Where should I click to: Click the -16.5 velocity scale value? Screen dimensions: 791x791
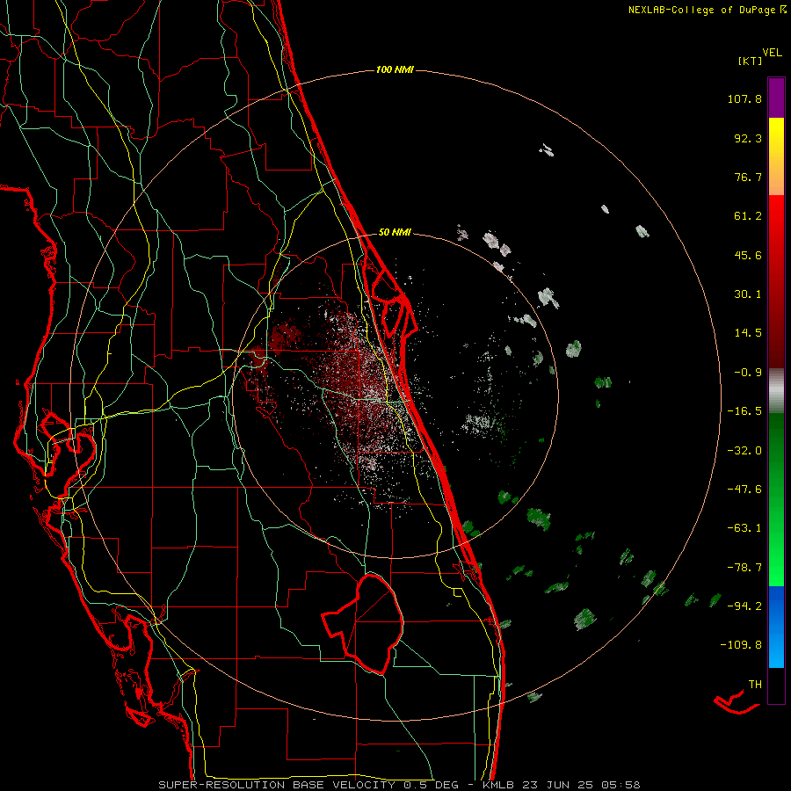[744, 411]
